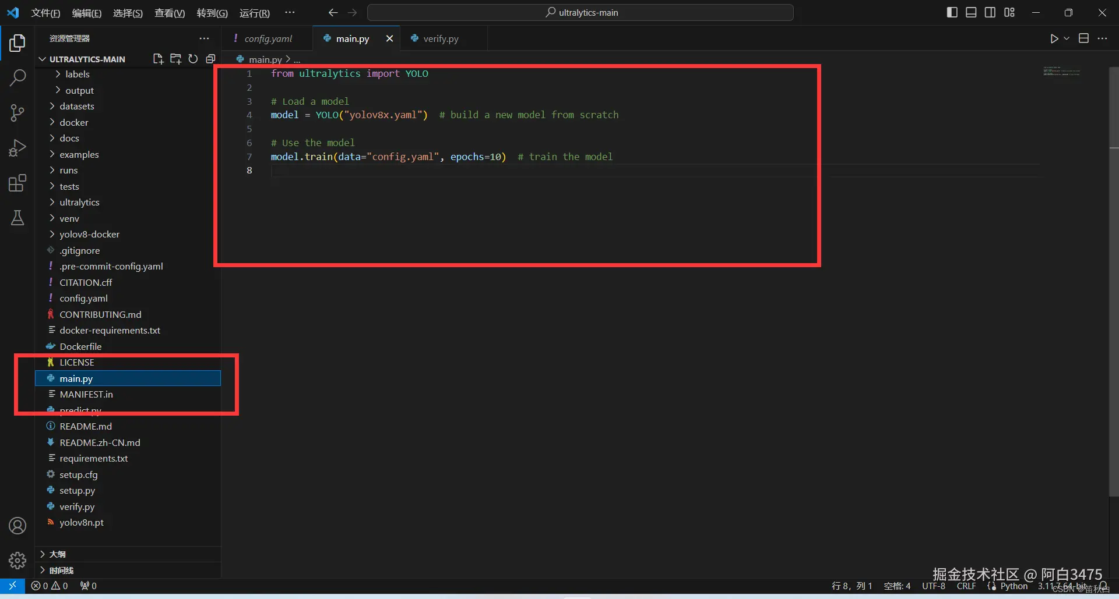Split the editor to the right

(1083, 38)
